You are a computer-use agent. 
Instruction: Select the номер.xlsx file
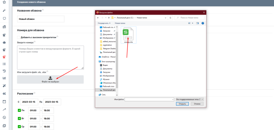pos(128,35)
